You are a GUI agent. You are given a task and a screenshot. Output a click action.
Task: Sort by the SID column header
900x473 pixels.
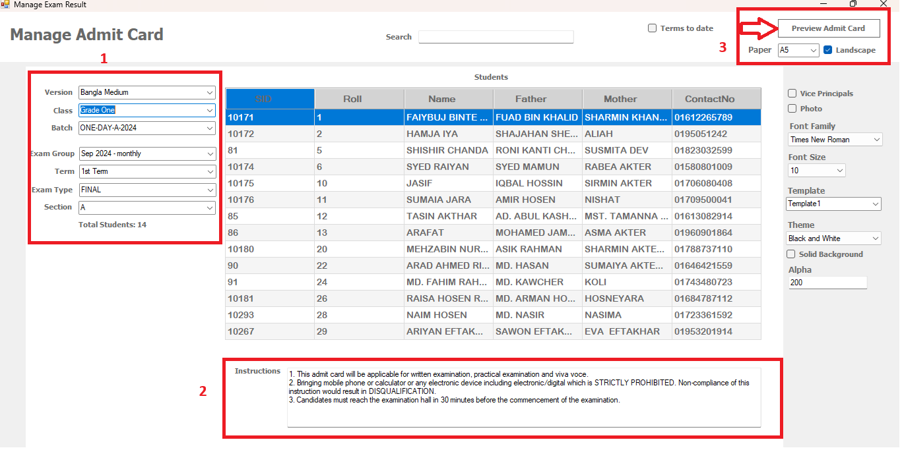pos(270,99)
